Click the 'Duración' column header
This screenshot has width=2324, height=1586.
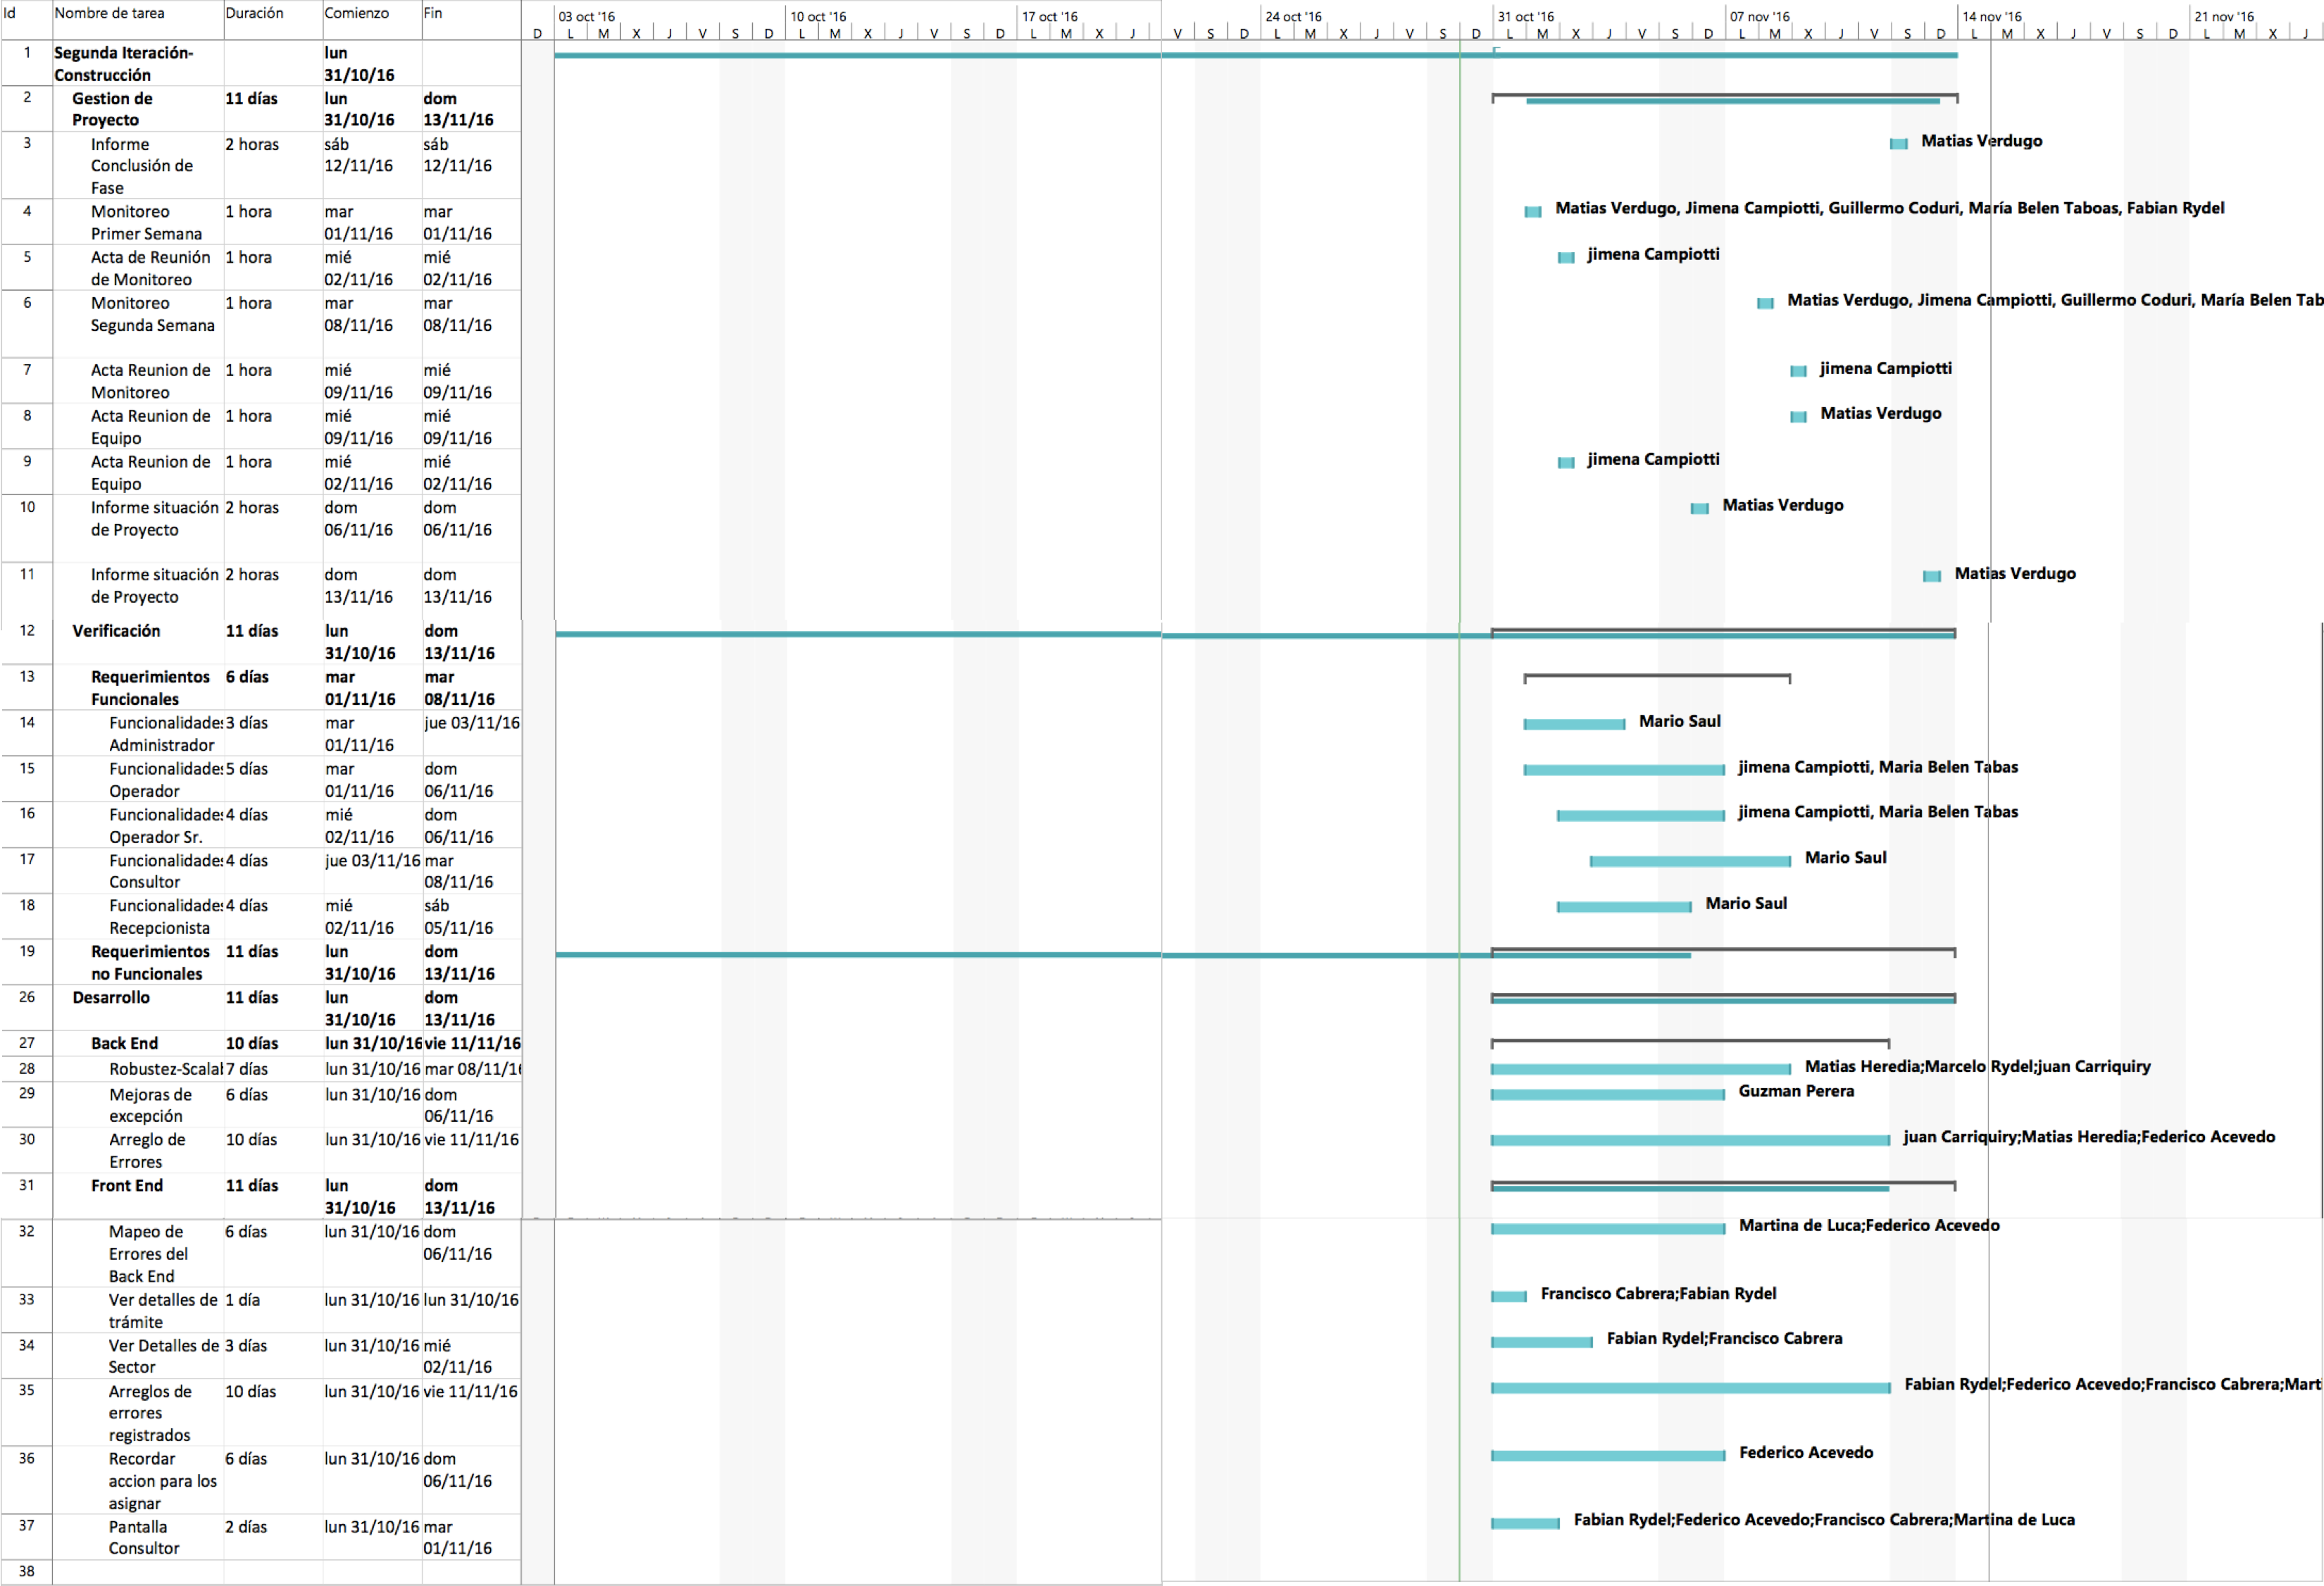254,14
